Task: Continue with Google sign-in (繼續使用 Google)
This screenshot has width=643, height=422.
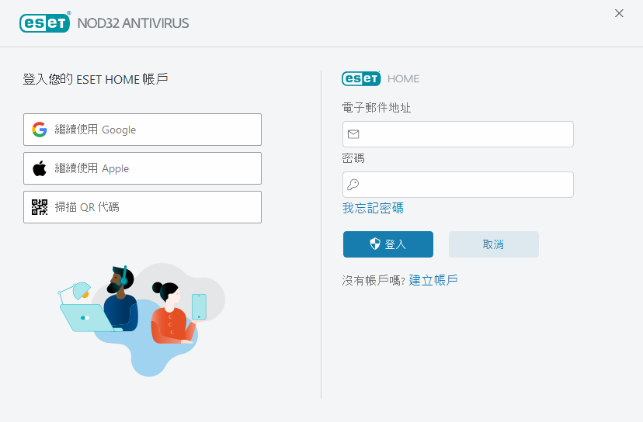Action: 142,130
